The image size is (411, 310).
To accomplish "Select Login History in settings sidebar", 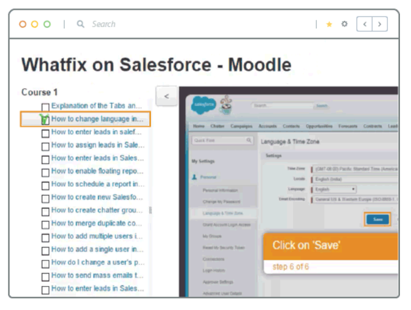I will [213, 270].
